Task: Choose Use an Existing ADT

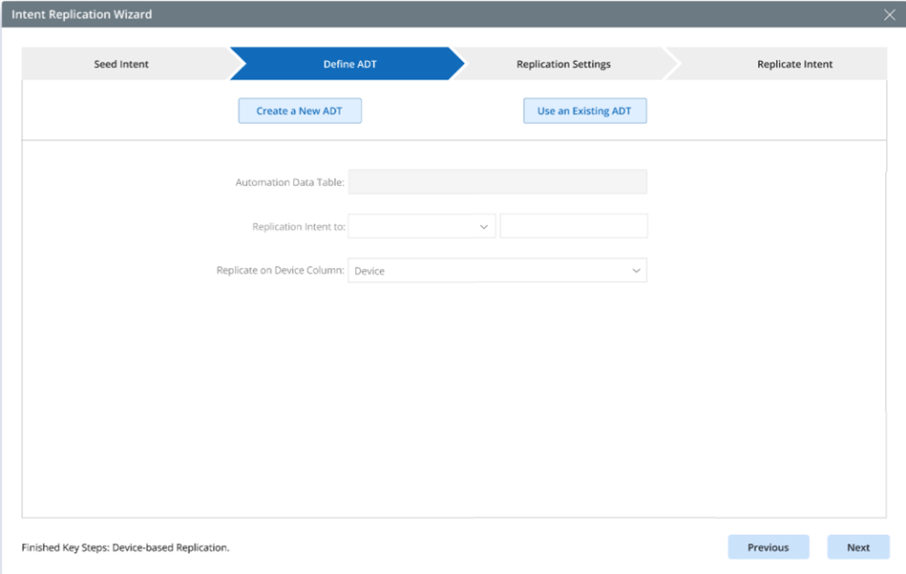Action: [x=584, y=112]
